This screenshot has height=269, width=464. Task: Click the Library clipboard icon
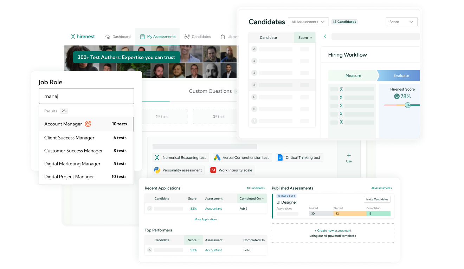click(x=223, y=37)
